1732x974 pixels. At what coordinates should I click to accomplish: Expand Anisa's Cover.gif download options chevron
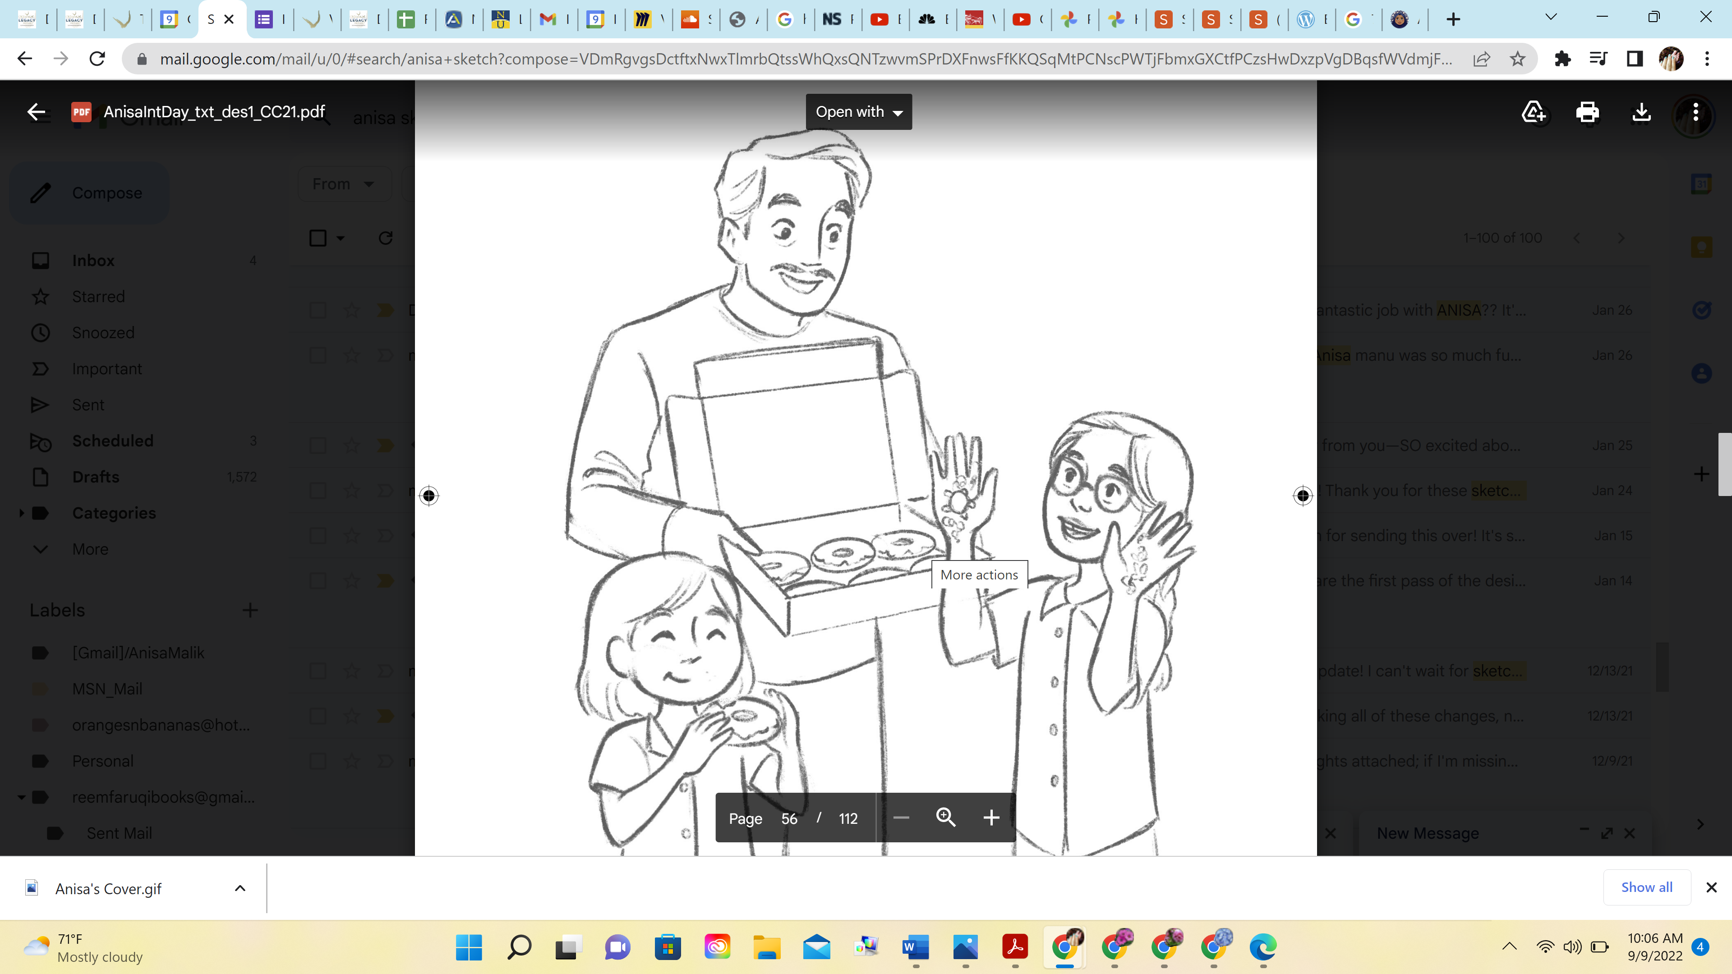[240, 888]
